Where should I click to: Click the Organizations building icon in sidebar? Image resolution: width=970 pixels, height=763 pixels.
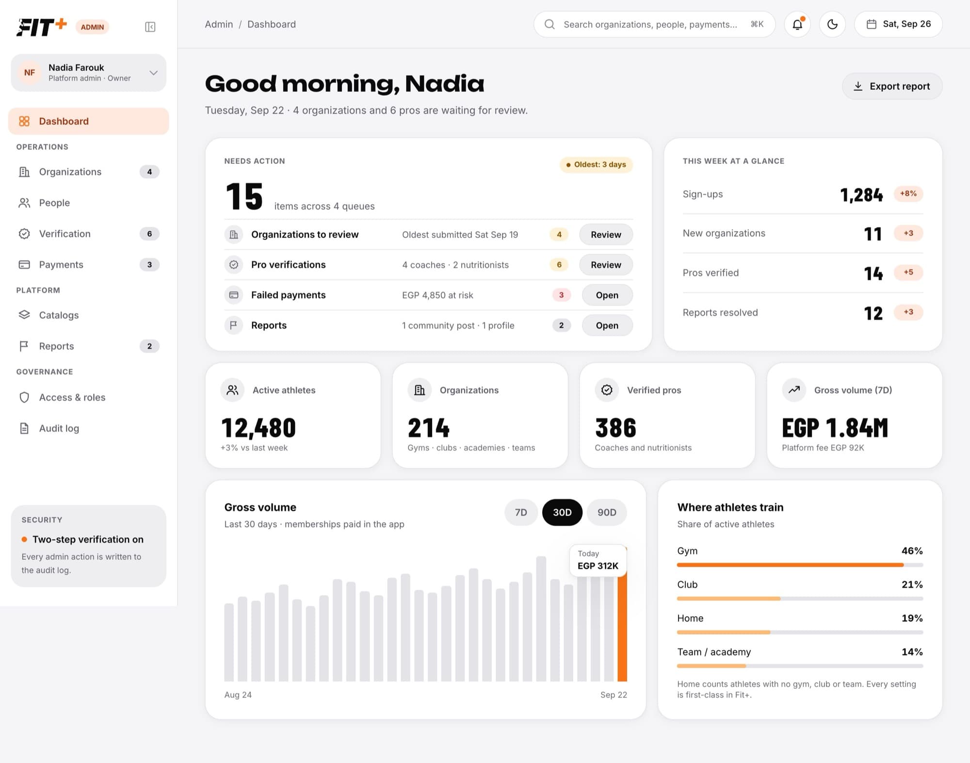click(x=24, y=172)
